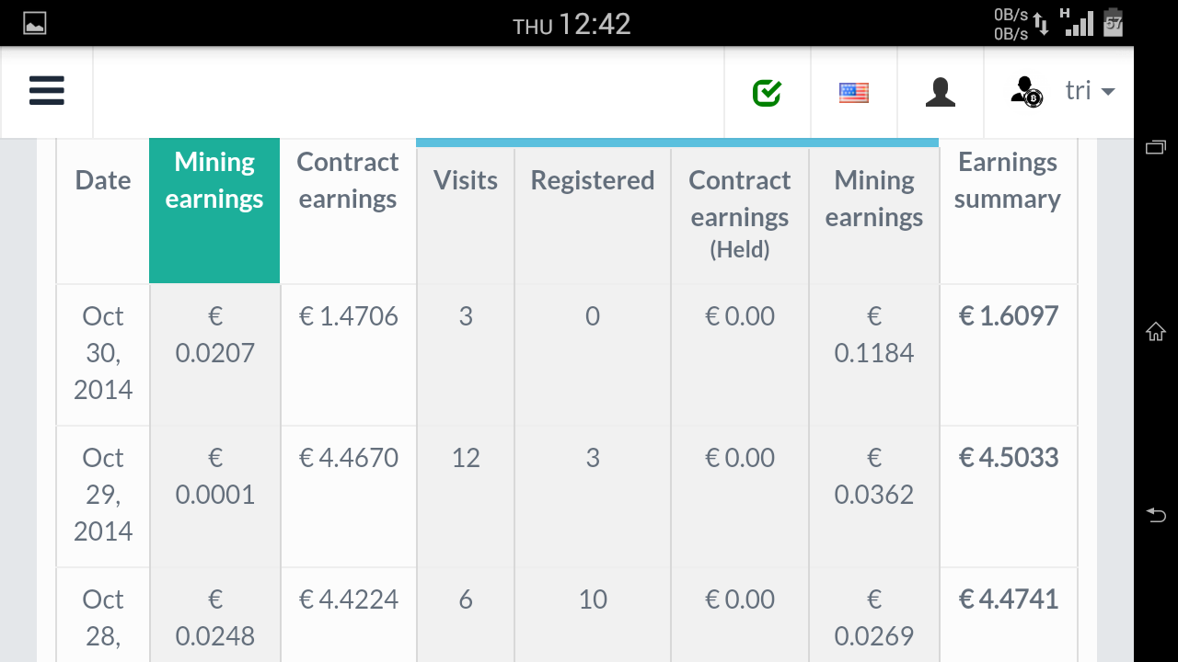The width and height of the screenshot is (1178, 662).
Task: Click the Contract earnings (Held) header
Action: tap(740, 213)
